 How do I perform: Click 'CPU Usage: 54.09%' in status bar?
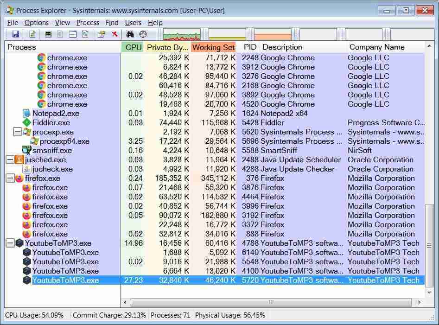pos(34,315)
